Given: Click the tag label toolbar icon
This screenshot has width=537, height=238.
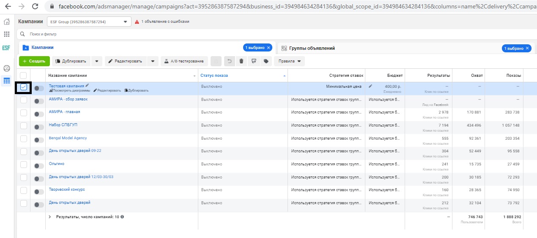Looking at the screenshot, I should tap(266, 61).
